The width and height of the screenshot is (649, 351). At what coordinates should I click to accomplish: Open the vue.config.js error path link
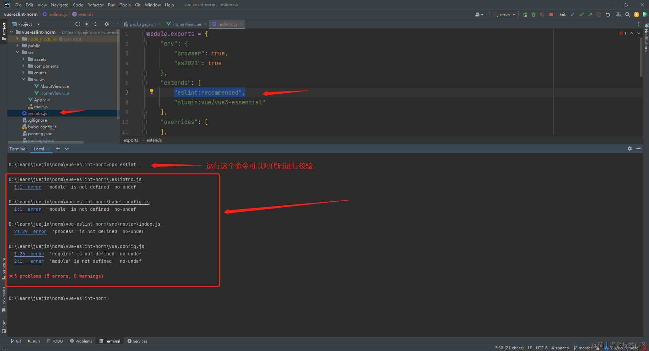(x=77, y=246)
